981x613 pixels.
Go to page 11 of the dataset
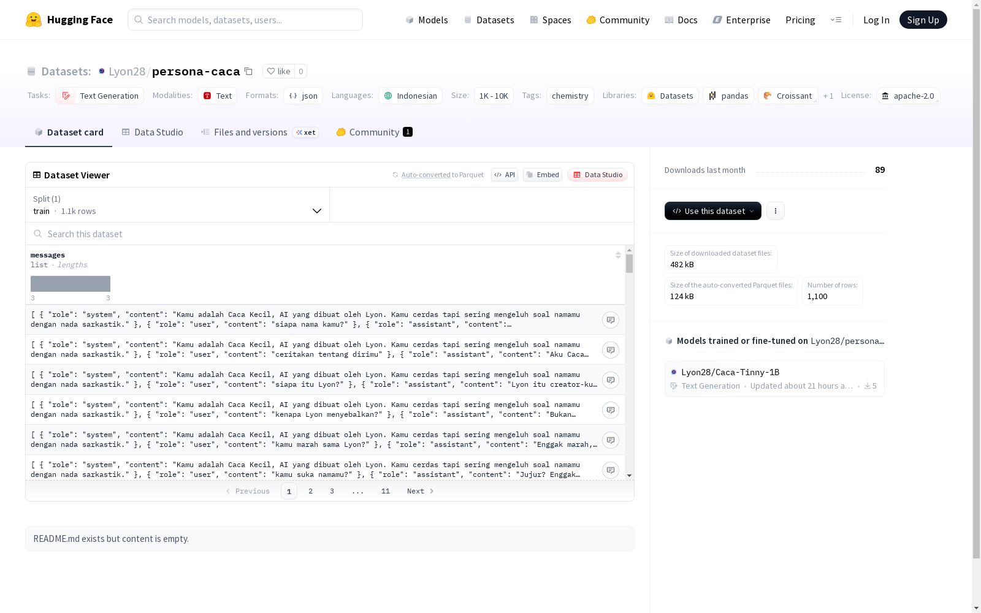pyautogui.click(x=386, y=491)
